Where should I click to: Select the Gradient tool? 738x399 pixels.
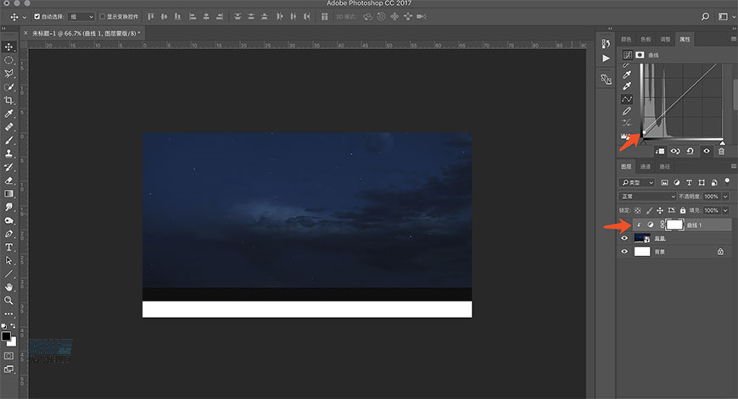(x=9, y=194)
